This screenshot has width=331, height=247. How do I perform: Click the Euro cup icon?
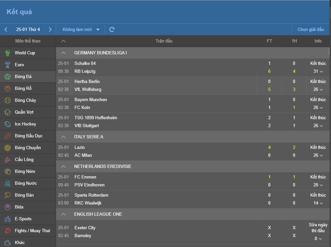click(8, 65)
